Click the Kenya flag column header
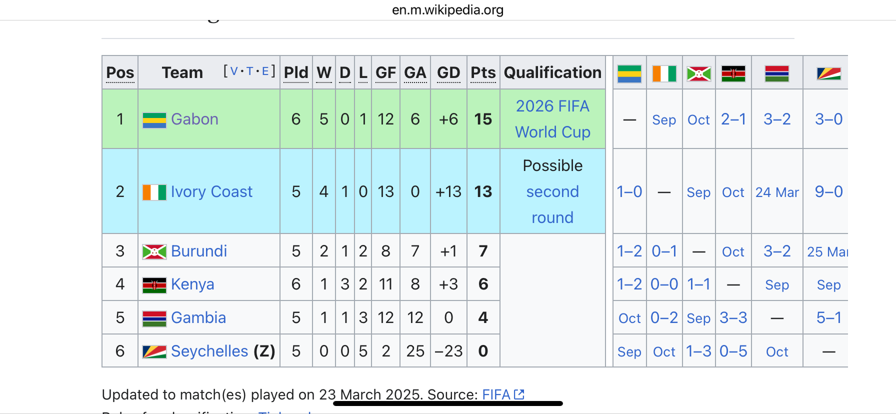 [733, 73]
